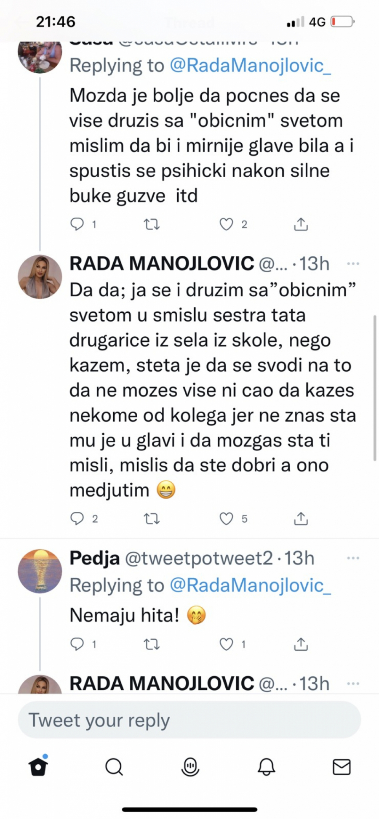Viewport: 379px width, 819px height.
Task: View Pedja's sunset profile picture
Action: [40, 571]
